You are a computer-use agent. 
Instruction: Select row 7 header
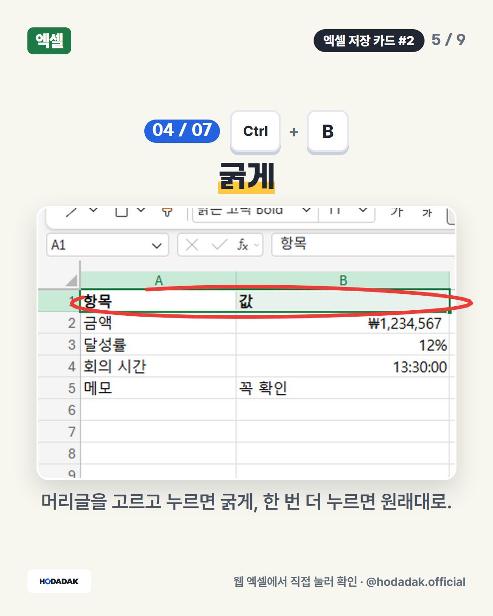point(59,432)
